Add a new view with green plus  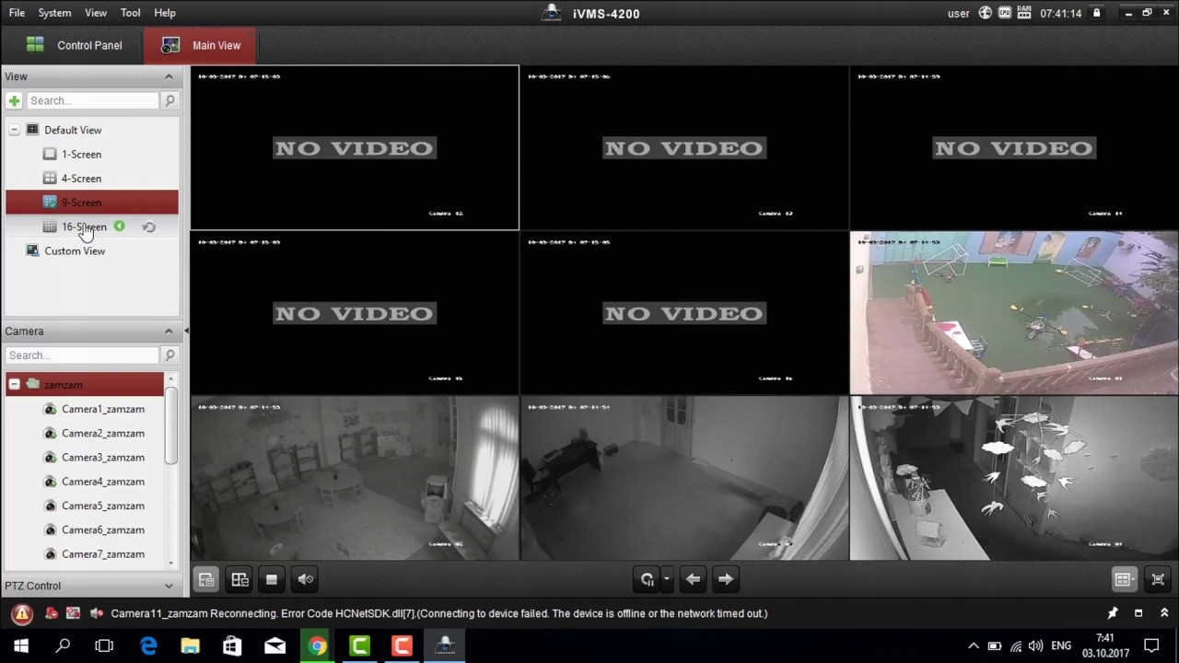(x=14, y=100)
